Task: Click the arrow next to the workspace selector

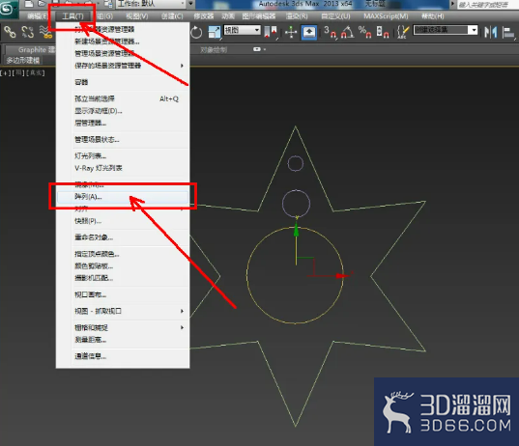Action: point(190,4)
